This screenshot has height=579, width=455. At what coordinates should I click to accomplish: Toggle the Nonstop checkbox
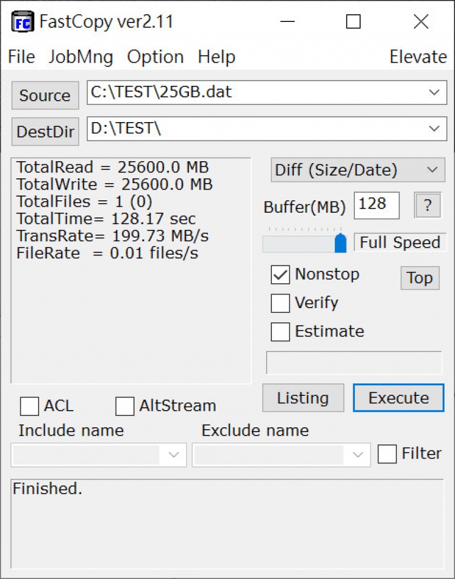click(x=280, y=275)
